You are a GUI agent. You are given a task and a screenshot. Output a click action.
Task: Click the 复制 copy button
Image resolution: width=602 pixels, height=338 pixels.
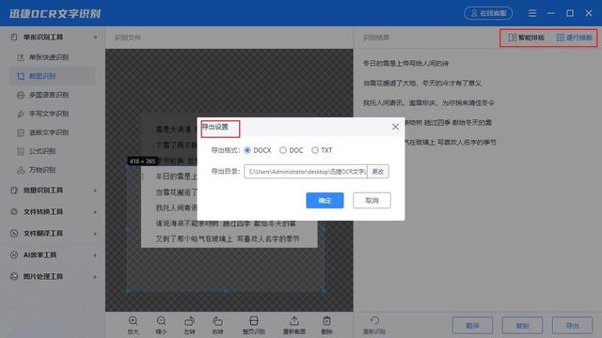click(x=523, y=326)
